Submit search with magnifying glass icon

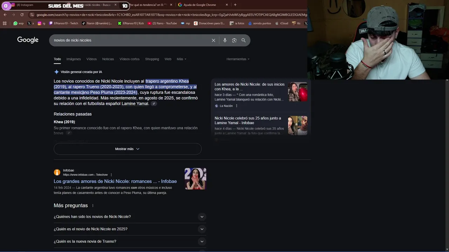[x=243, y=40]
